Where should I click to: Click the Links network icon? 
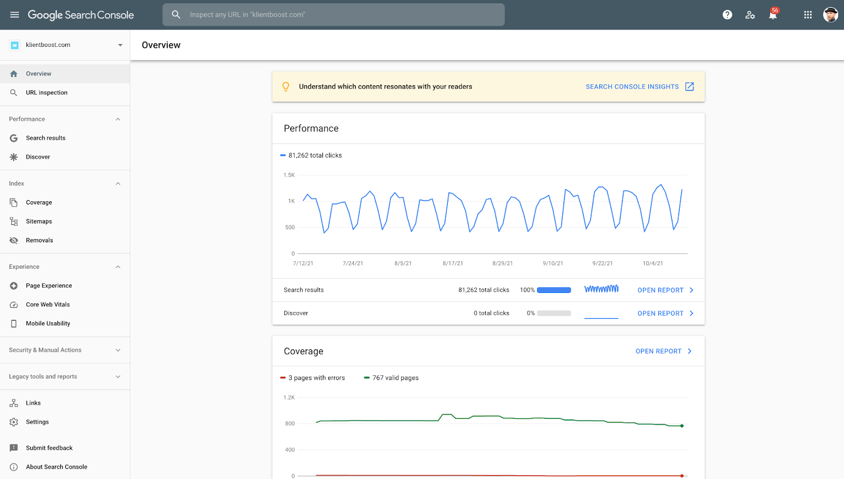coord(14,403)
